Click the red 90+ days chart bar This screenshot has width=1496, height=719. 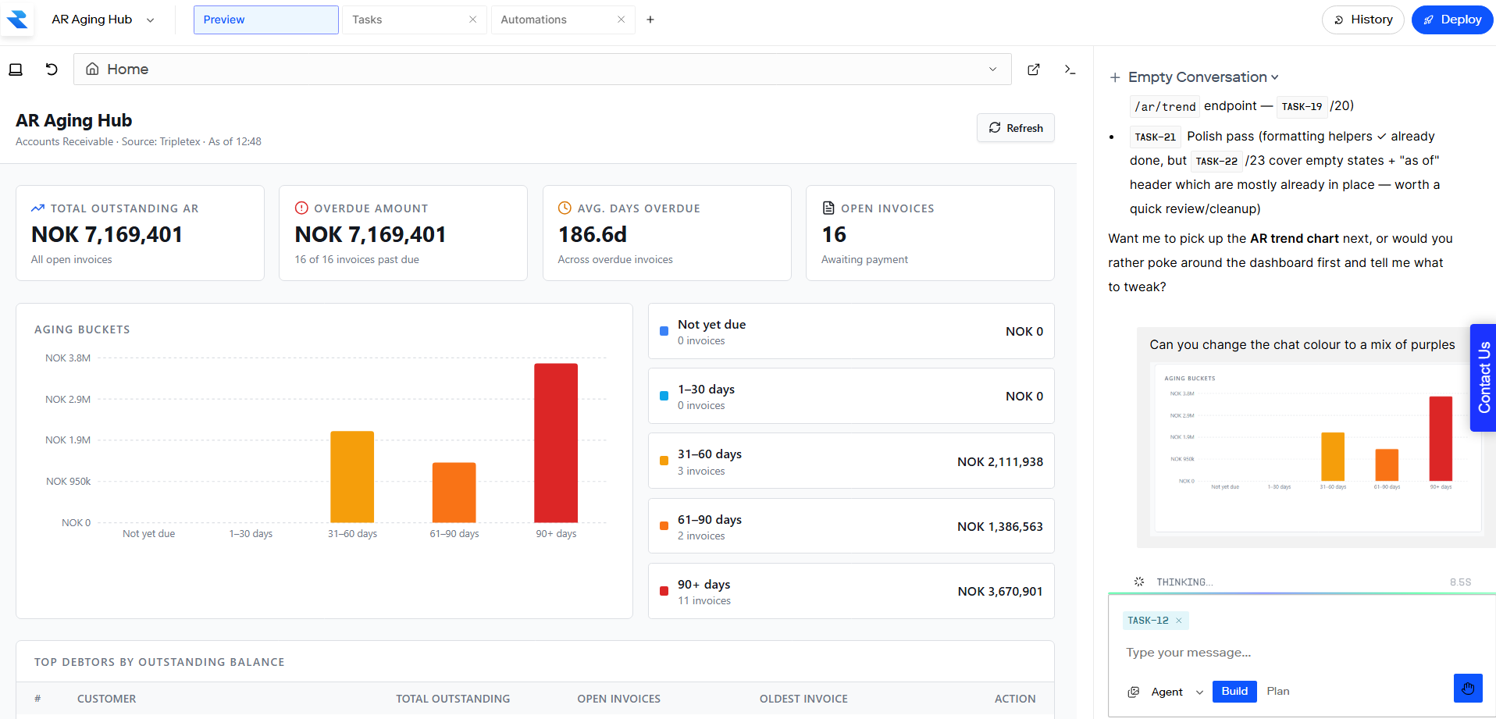pos(556,443)
